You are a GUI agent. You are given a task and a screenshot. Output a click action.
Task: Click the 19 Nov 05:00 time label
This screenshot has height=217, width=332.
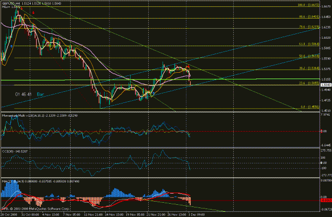(135, 214)
